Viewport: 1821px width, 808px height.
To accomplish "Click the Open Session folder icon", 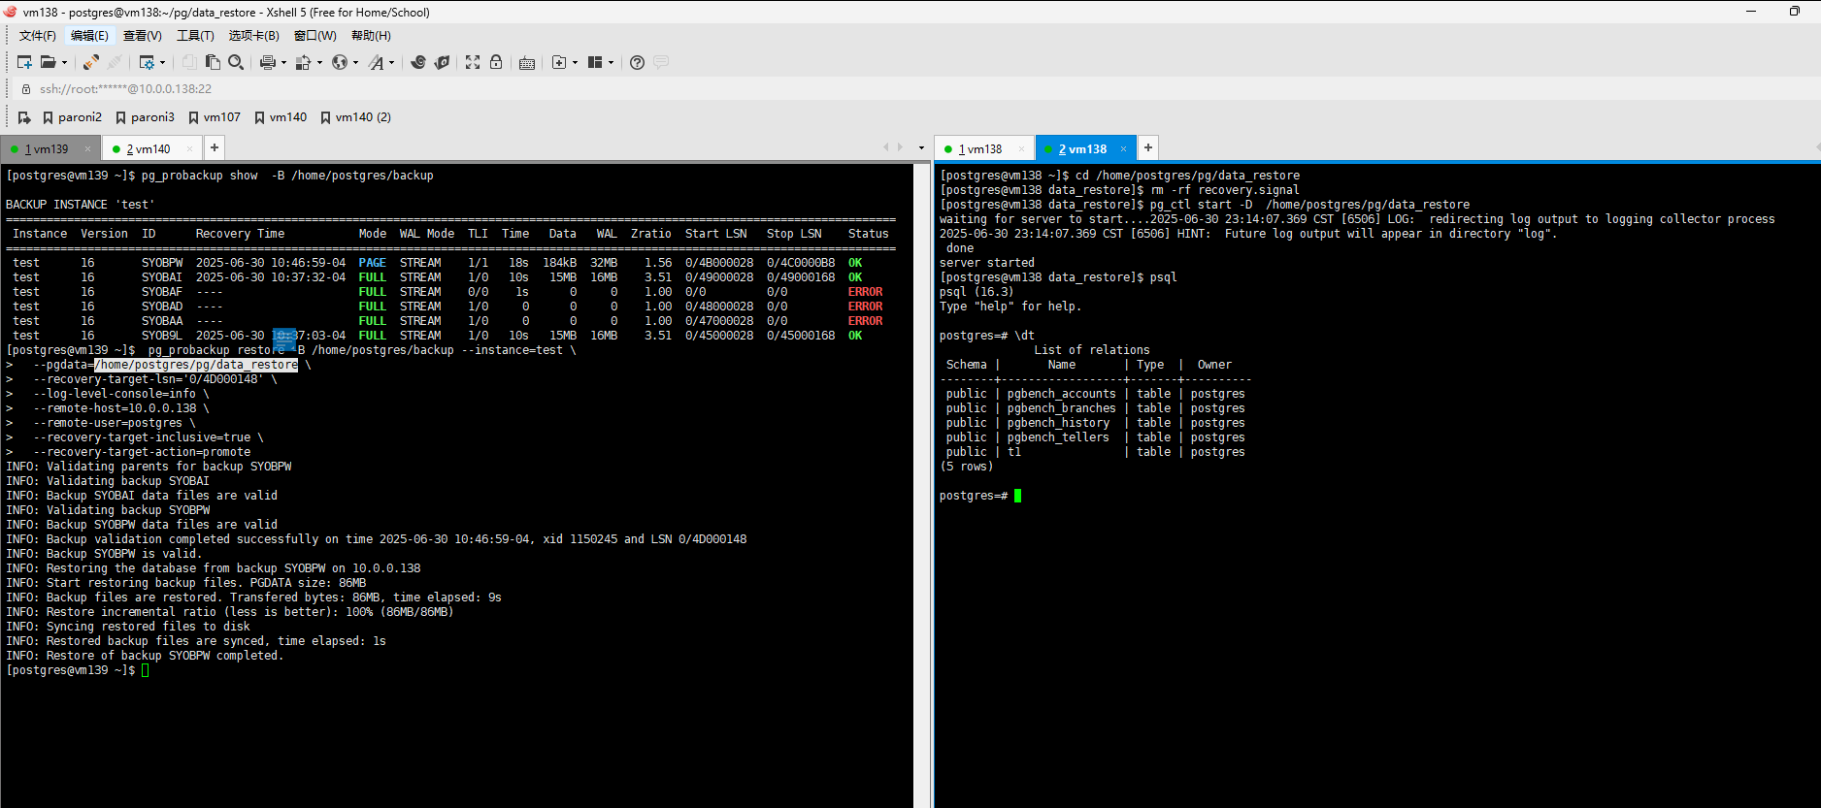I will point(48,62).
